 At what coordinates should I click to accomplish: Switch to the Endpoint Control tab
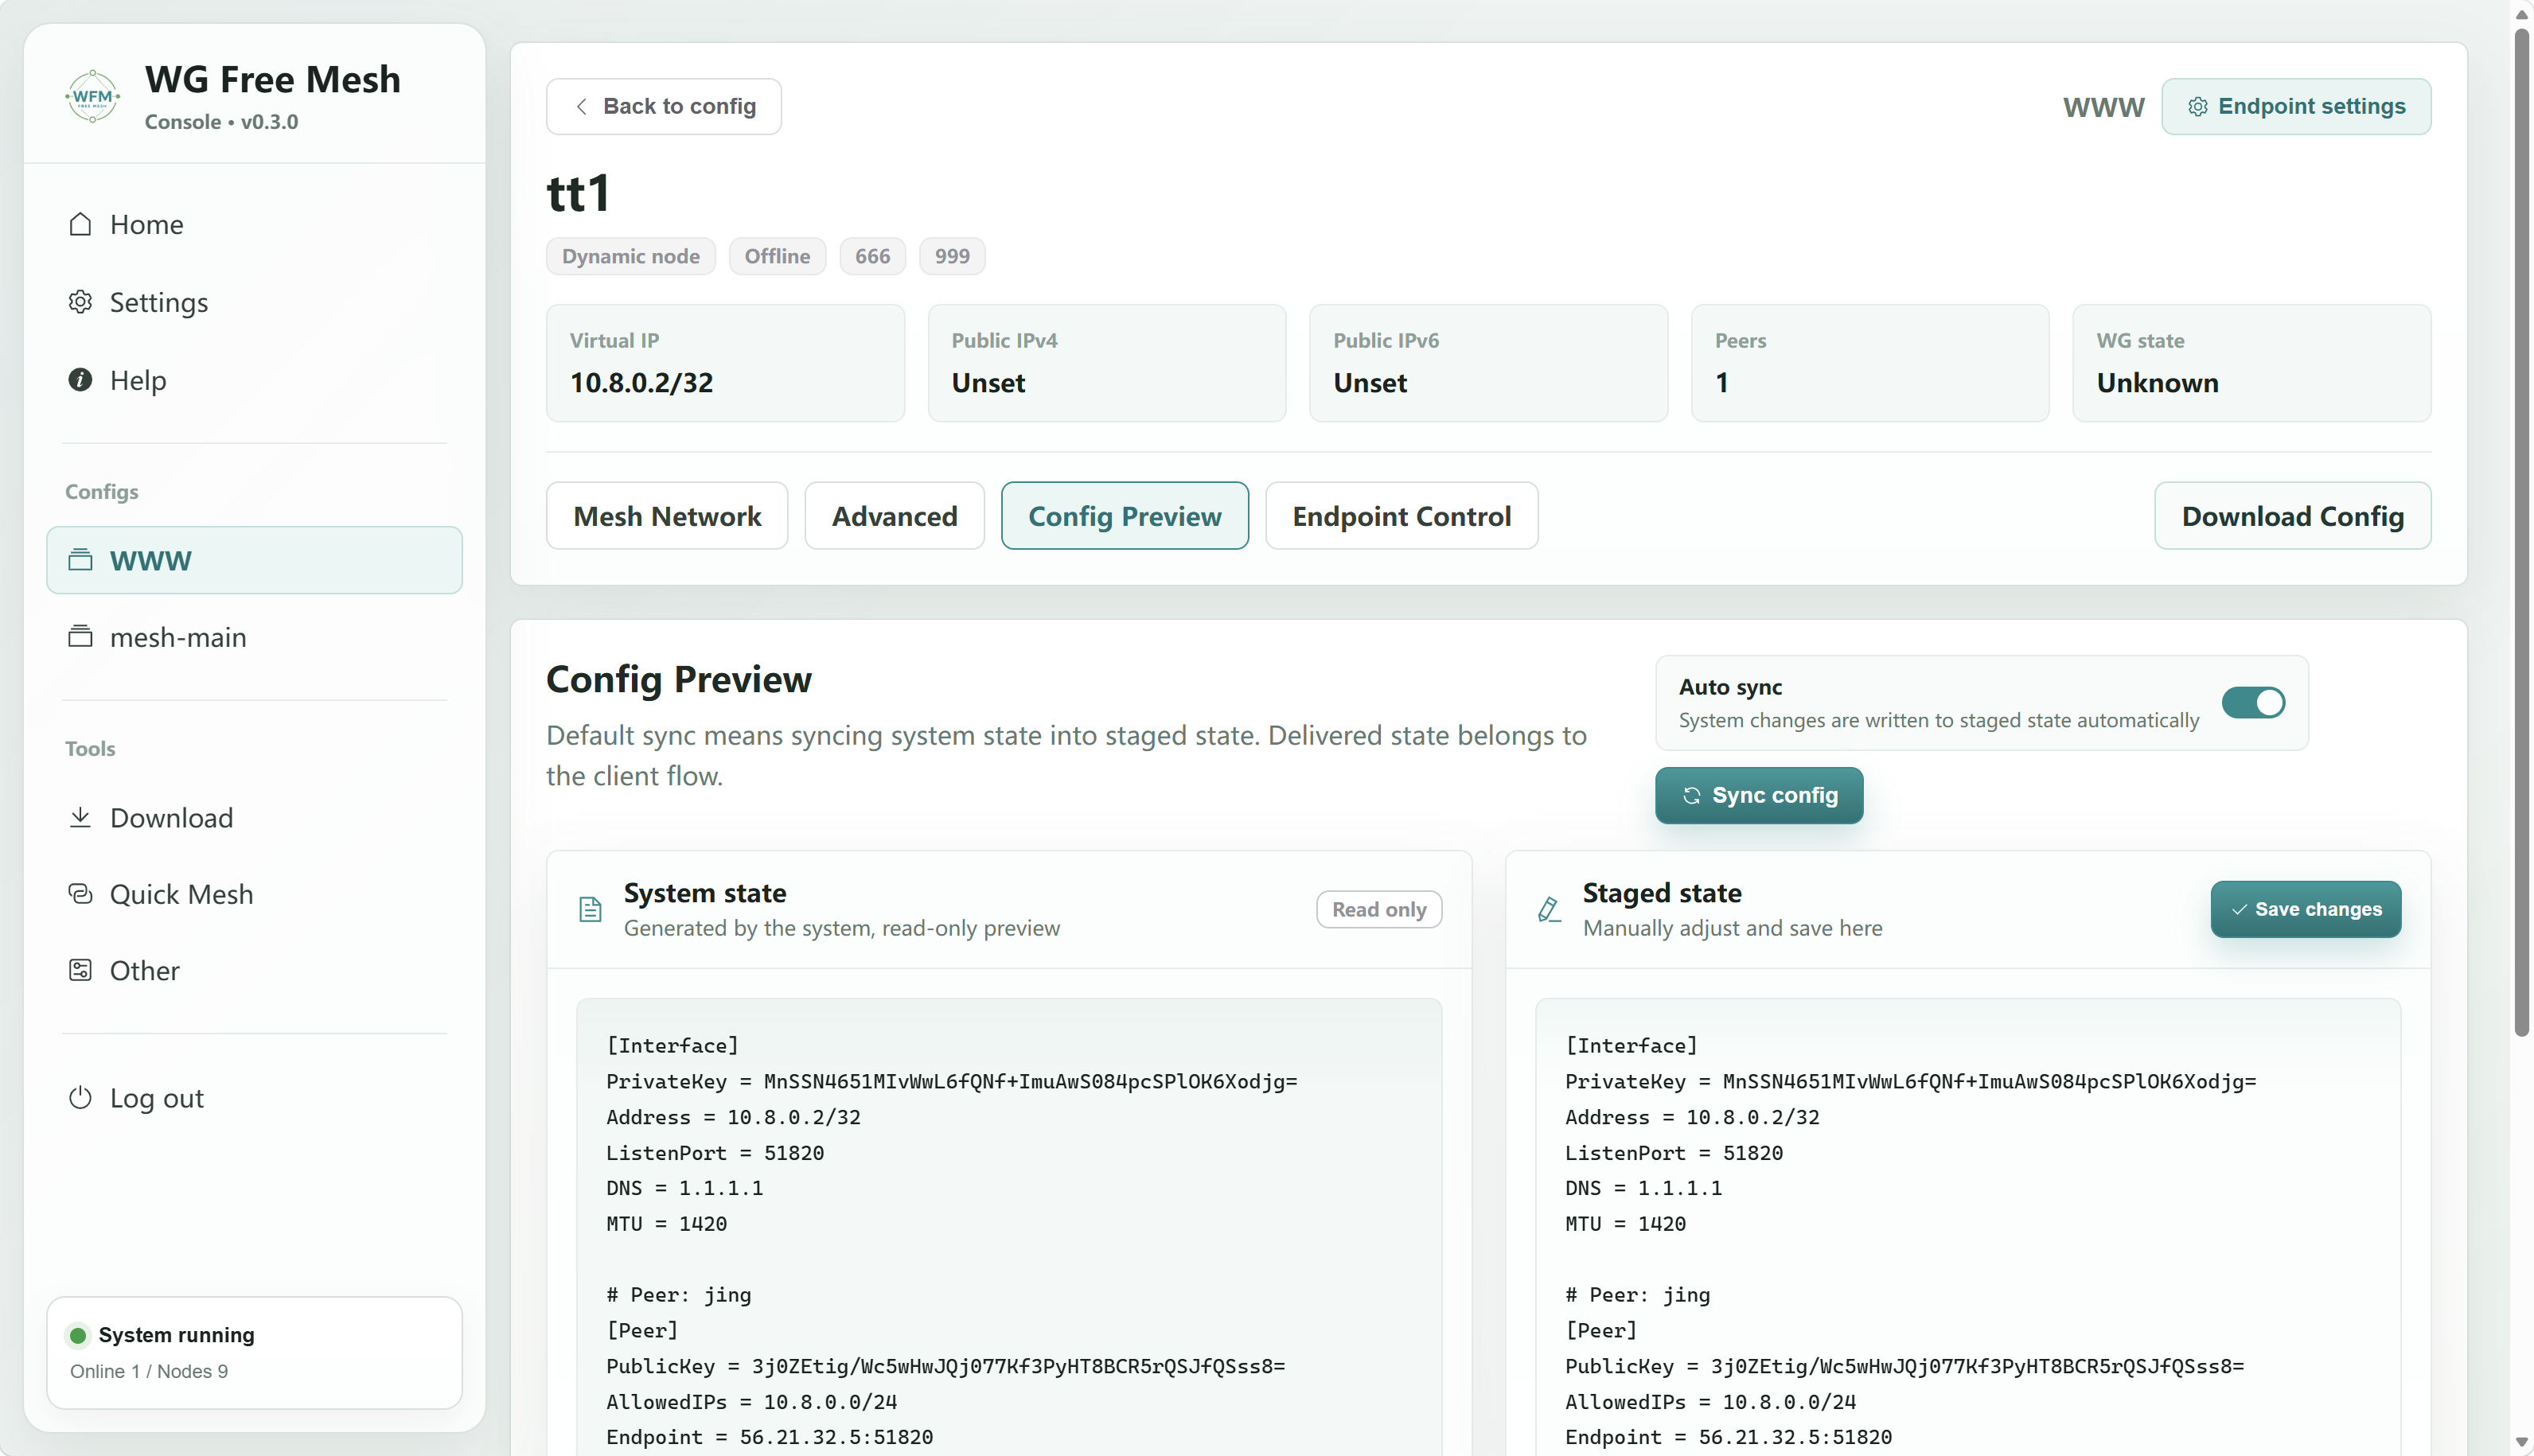[x=1401, y=516]
